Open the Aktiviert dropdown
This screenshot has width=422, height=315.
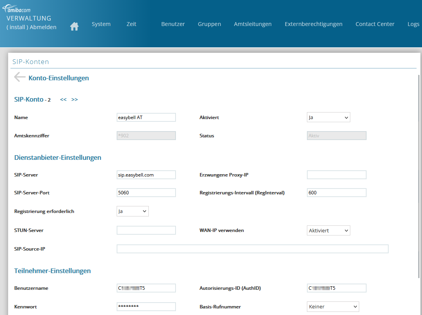click(x=328, y=118)
